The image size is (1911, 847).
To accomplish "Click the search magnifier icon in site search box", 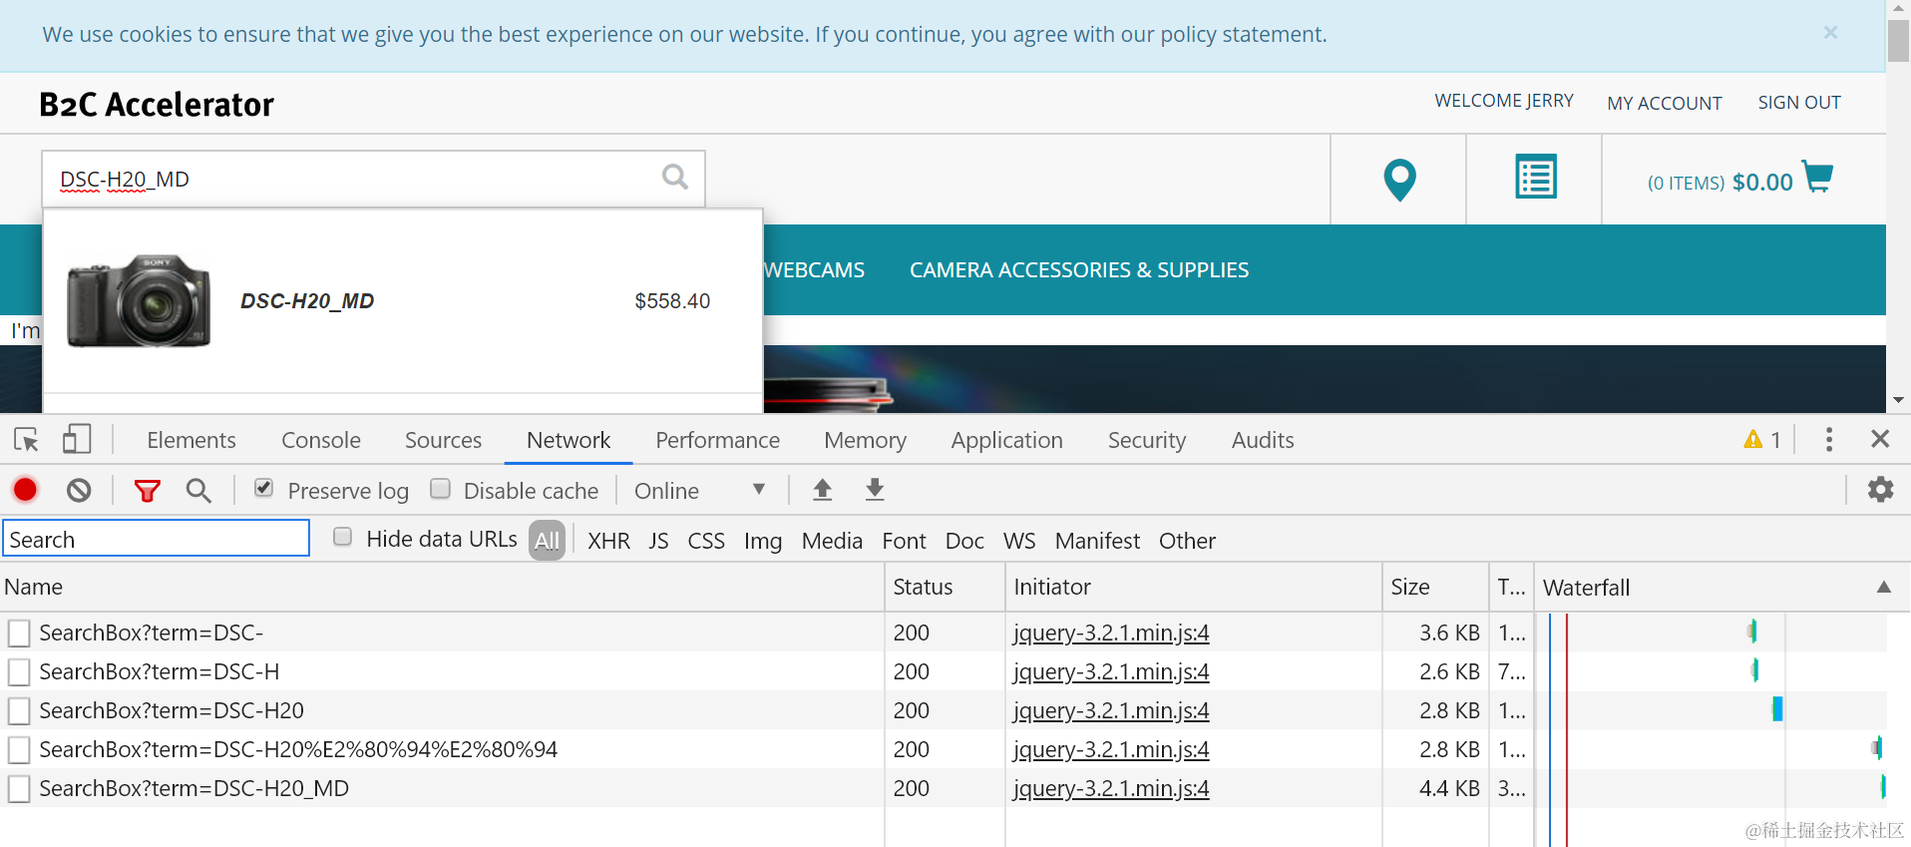I will pos(675,177).
